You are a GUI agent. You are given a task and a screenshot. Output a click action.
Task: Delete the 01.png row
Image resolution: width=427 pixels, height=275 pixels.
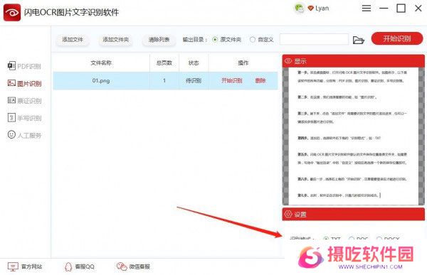[260, 80]
